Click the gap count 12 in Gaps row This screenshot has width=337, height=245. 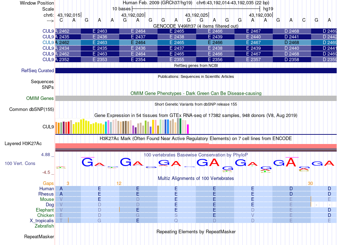[x=119, y=183]
